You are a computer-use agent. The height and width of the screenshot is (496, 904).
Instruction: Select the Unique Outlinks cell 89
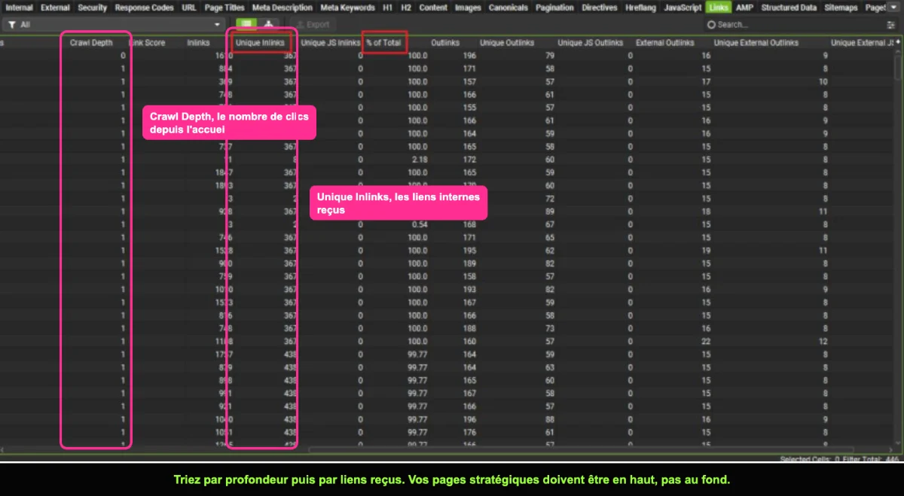pyautogui.click(x=549, y=211)
